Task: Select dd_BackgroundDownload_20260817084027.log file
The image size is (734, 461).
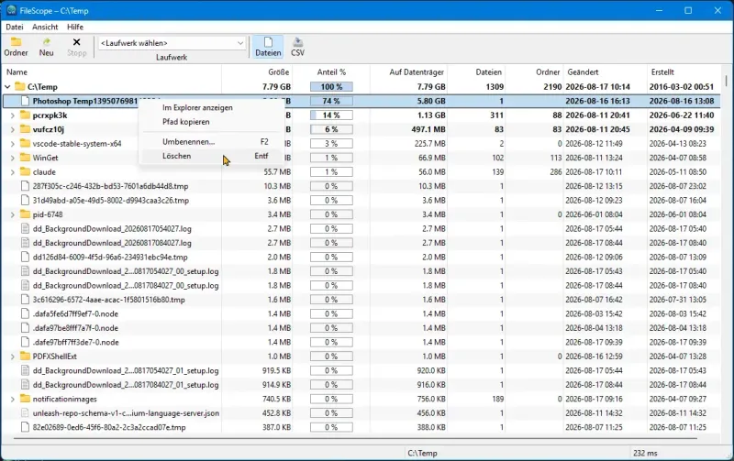Action: click(x=361, y=243)
